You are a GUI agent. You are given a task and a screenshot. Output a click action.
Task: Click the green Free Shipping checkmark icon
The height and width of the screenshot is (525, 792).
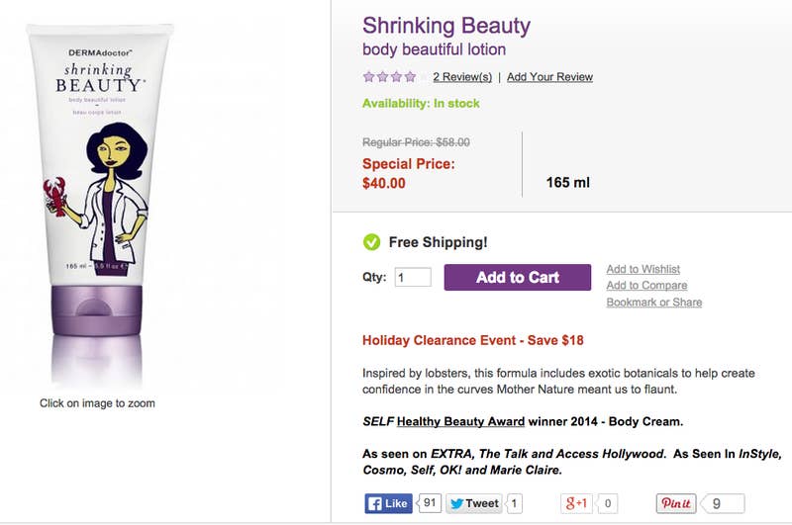click(x=372, y=242)
